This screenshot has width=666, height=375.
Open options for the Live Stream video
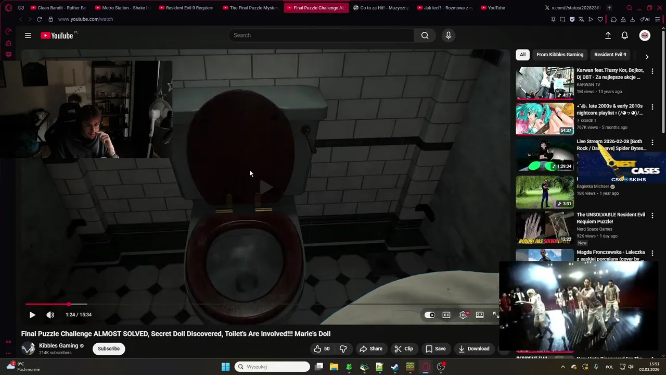coord(652,143)
